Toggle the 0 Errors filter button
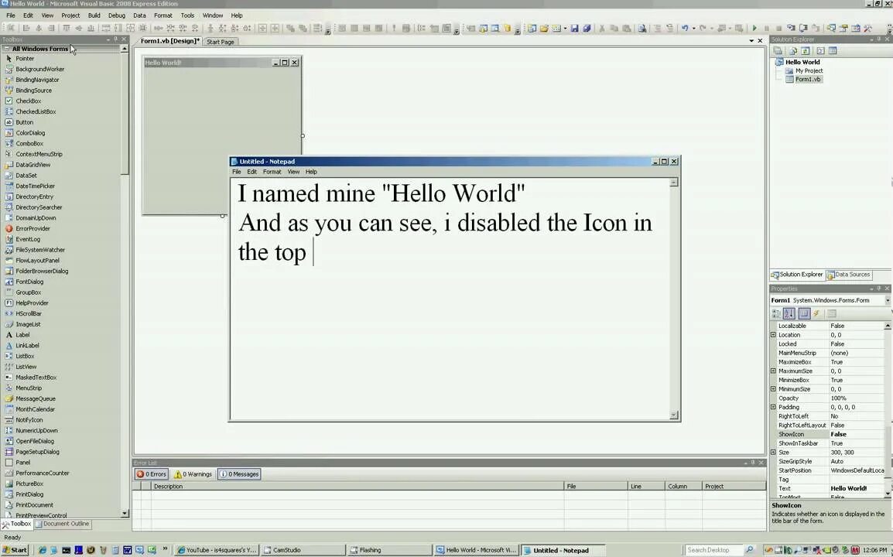Image resolution: width=893 pixels, height=557 pixels. point(152,474)
